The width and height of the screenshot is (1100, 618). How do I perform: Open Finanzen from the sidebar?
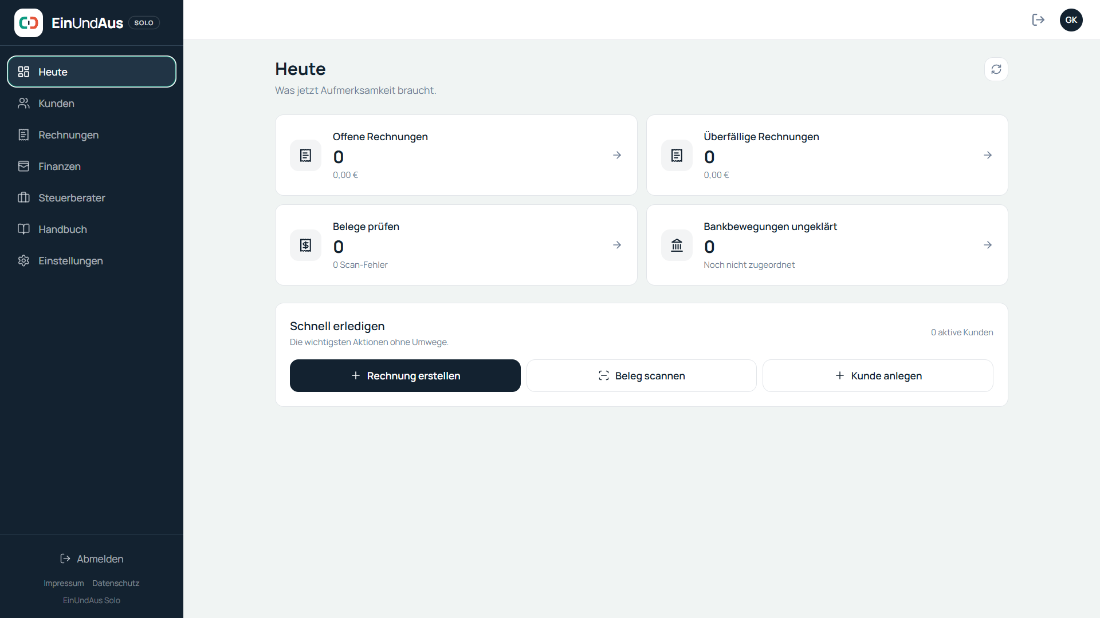(92, 166)
